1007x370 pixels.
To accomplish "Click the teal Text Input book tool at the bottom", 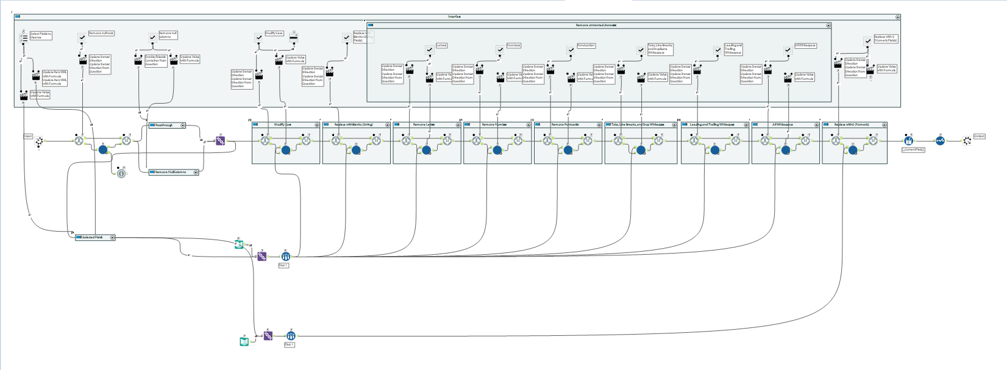I will coord(244,341).
